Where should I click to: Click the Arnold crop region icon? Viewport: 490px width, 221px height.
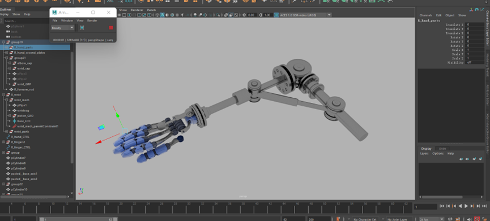[82, 28]
